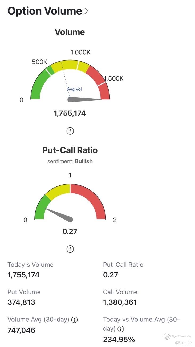Click the @Barcode username watermark
The image size is (195, 347).
click(x=183, y=342)
